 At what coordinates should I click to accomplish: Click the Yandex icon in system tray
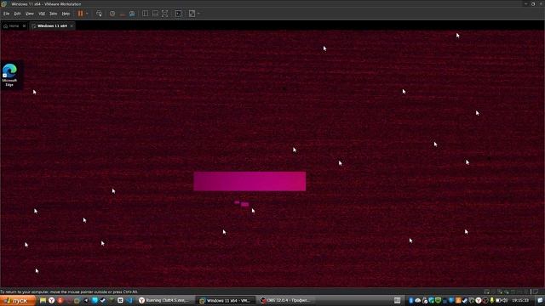pos(479,300)
